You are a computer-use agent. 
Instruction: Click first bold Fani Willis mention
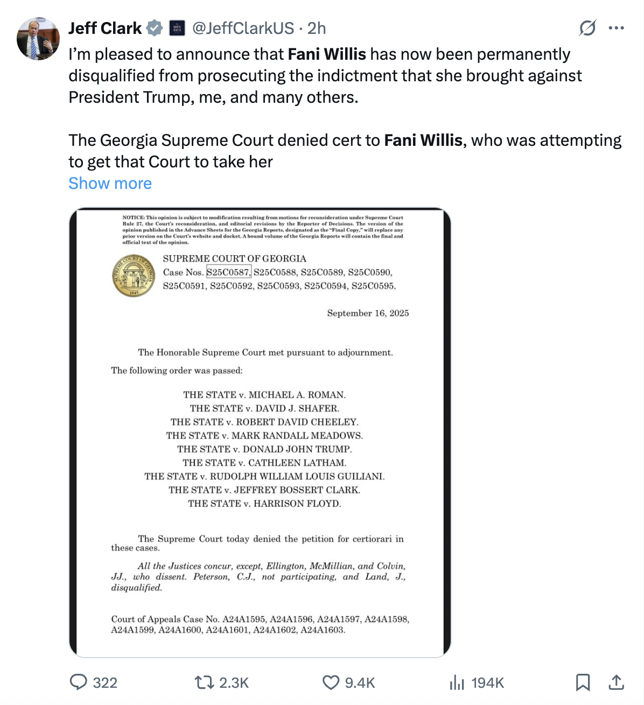327,54
